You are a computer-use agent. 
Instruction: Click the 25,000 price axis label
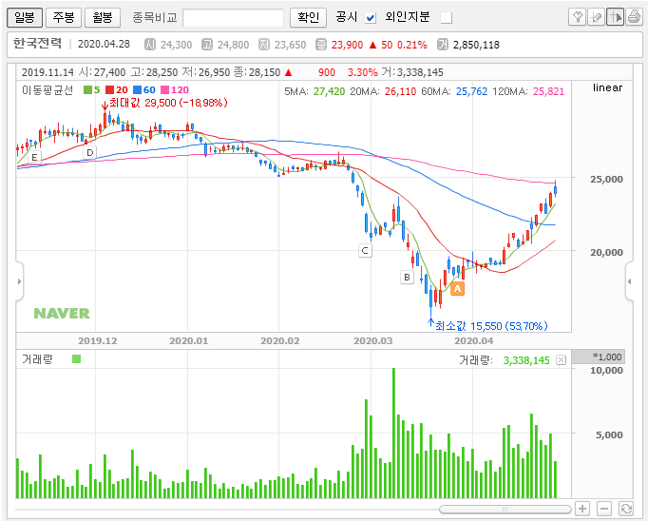(606, 180)
